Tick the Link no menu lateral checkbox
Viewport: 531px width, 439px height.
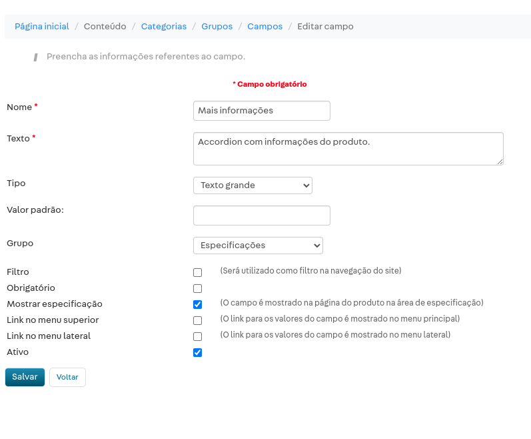point(197,337)
